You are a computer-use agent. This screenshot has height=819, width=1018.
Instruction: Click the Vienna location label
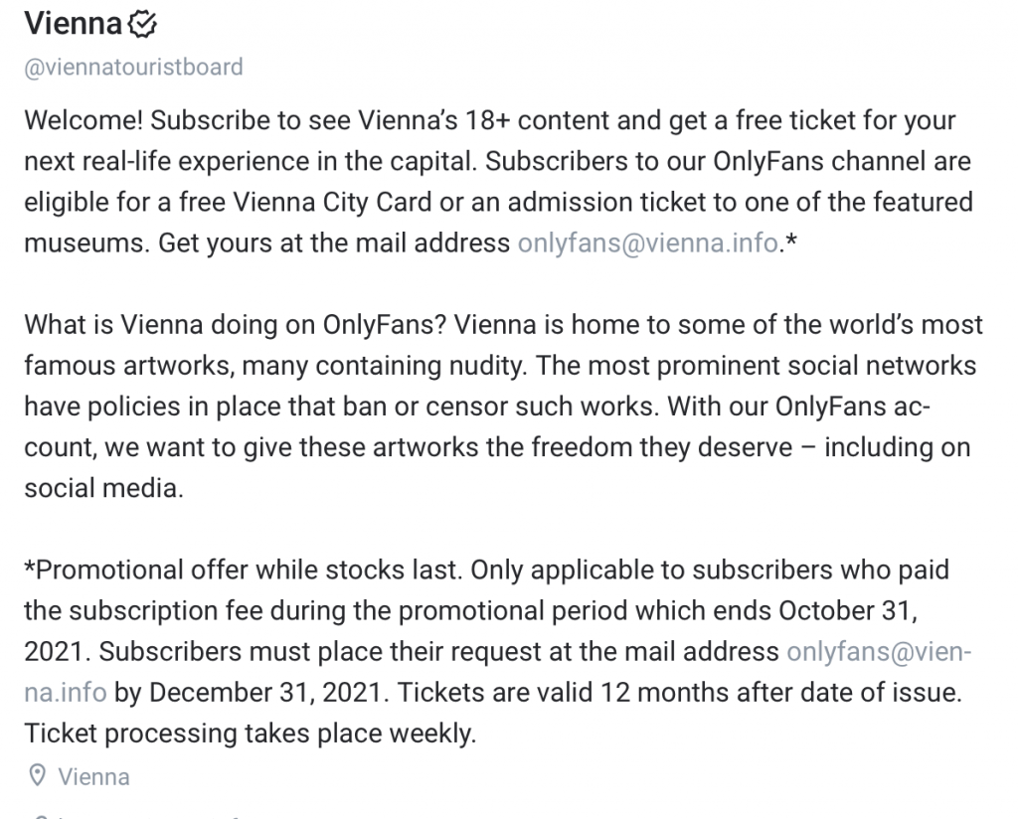pyautogui.click(x=94, y=777)
